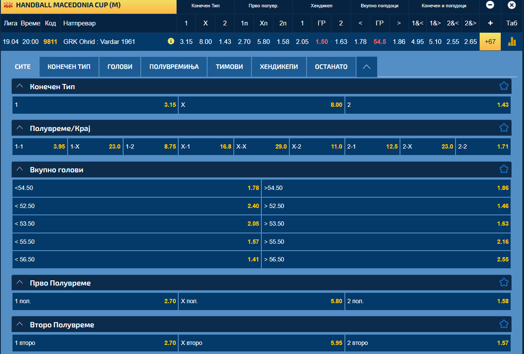The width and height of the screenshot is (524, 354).
Task: Add Прво Полувреме to favorites star
Action: 504,283
